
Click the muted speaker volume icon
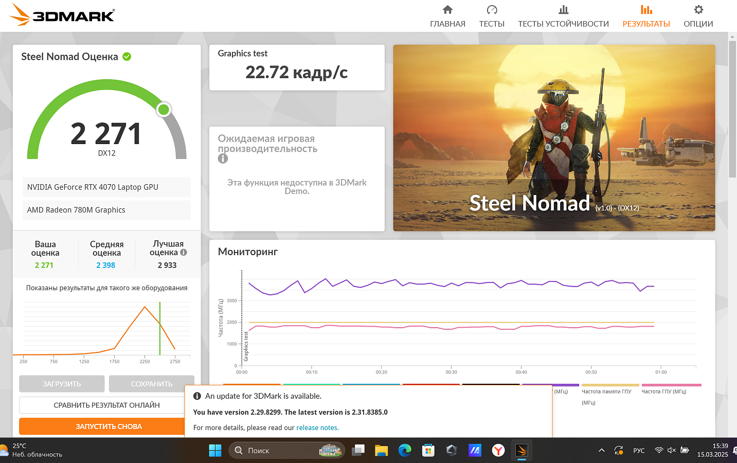pos(671,451)
